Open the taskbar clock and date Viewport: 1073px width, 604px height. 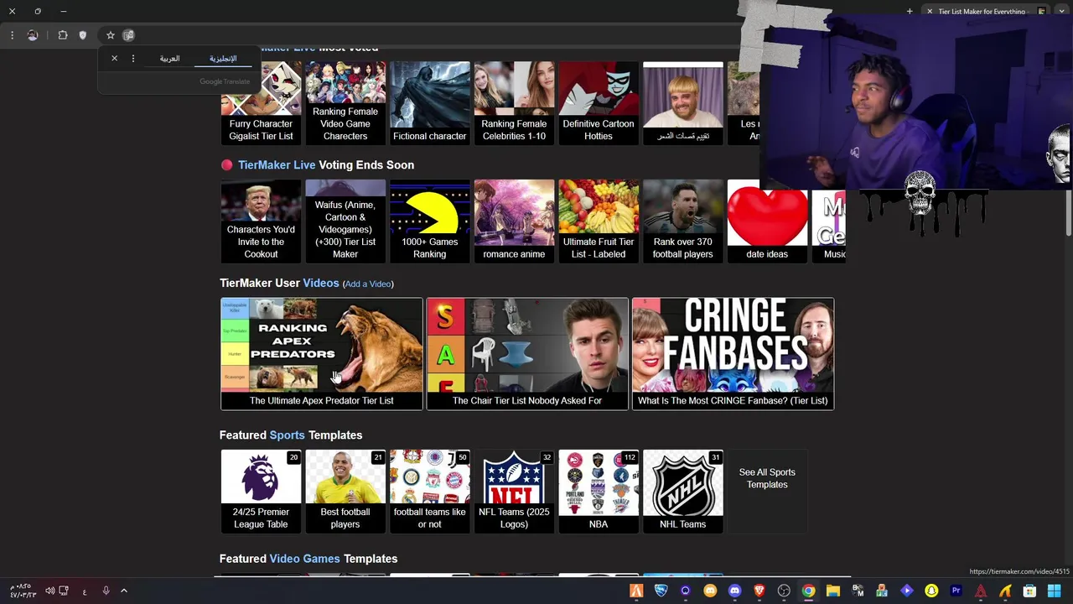(x=23, y=591)
